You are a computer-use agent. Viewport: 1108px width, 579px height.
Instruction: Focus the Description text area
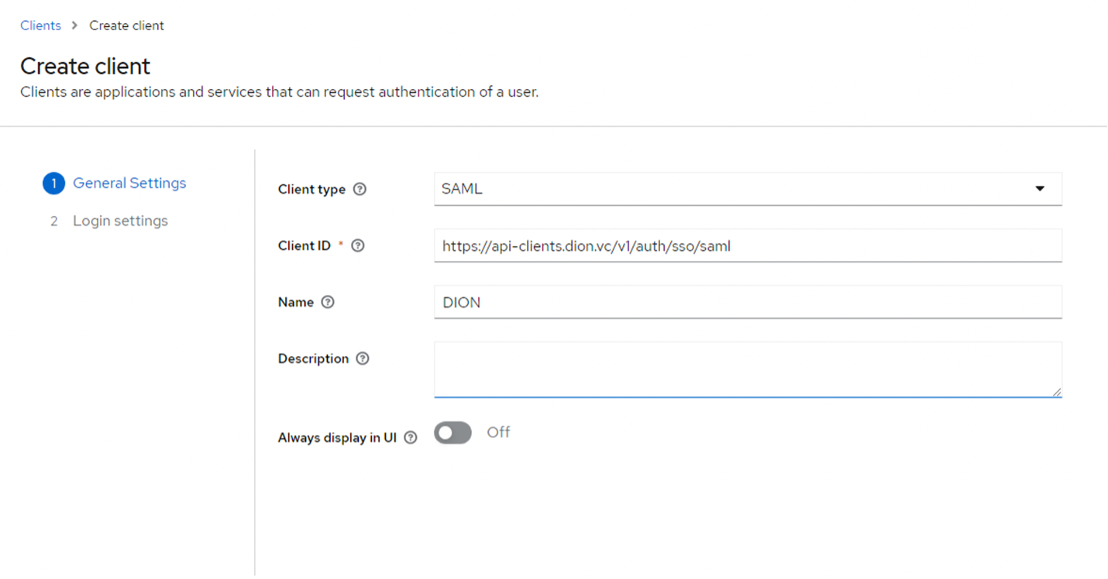pos(748,369)
